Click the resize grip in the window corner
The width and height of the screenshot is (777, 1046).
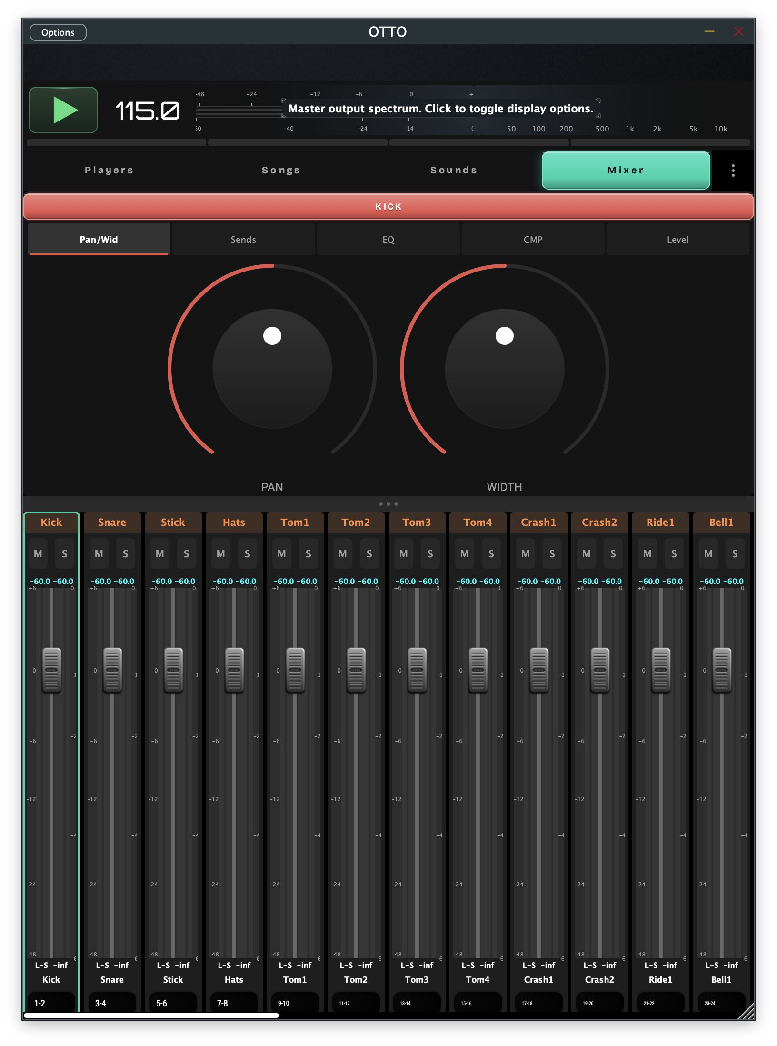[x=746, y=1010]
